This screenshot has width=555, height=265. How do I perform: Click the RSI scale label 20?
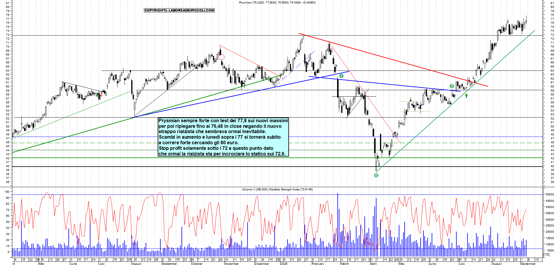(x=7, y=240)
